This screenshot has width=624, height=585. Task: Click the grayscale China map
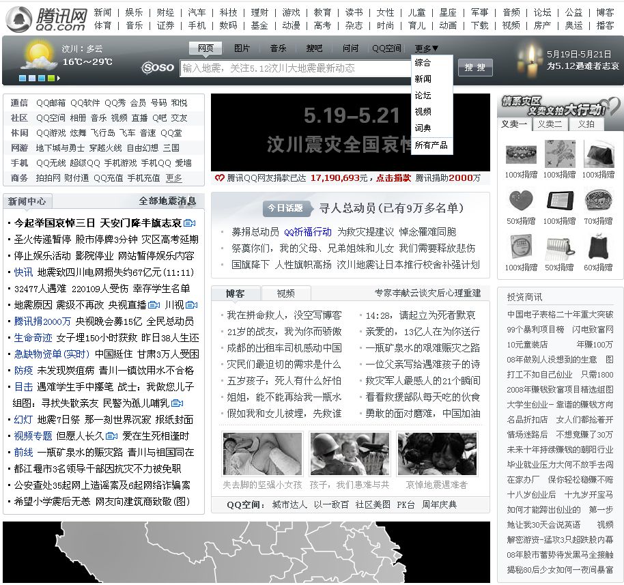coord(246,552)
